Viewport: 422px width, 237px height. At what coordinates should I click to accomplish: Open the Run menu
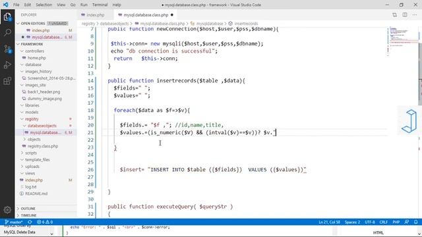click(84, 5)
